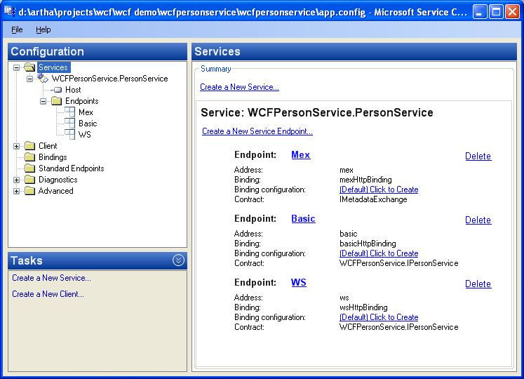524x379 pixels.
Task: Close the Service Configuration Editor window
Action: 512,12
